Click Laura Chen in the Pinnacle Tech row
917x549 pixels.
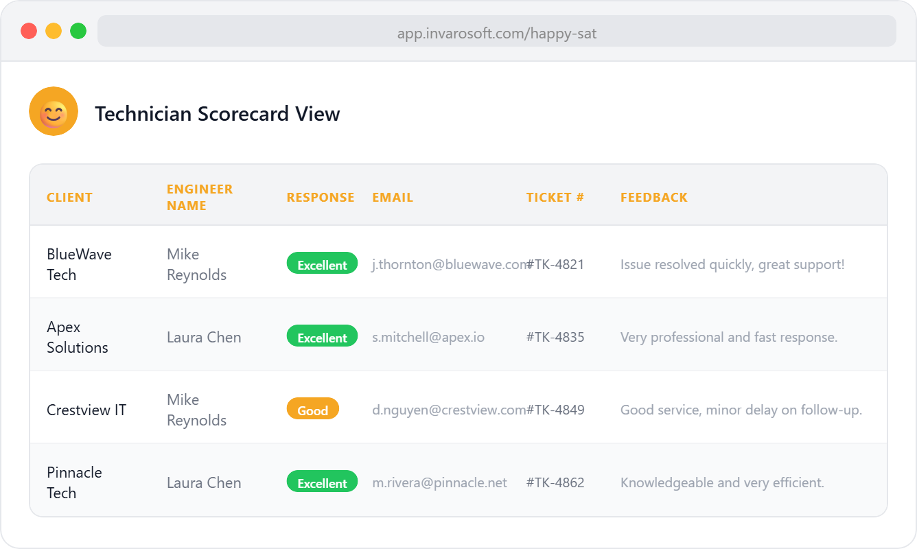(204, 482)
